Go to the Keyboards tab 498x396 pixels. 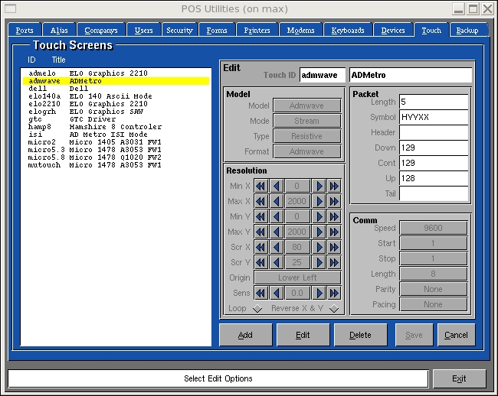click(348, 30)
